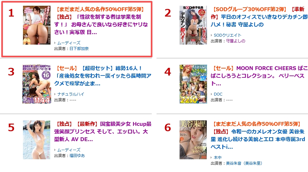This screenshot has height=172, width=308.
Task: Open the rank 2 cover thumbnail
Action: (193, 25)
